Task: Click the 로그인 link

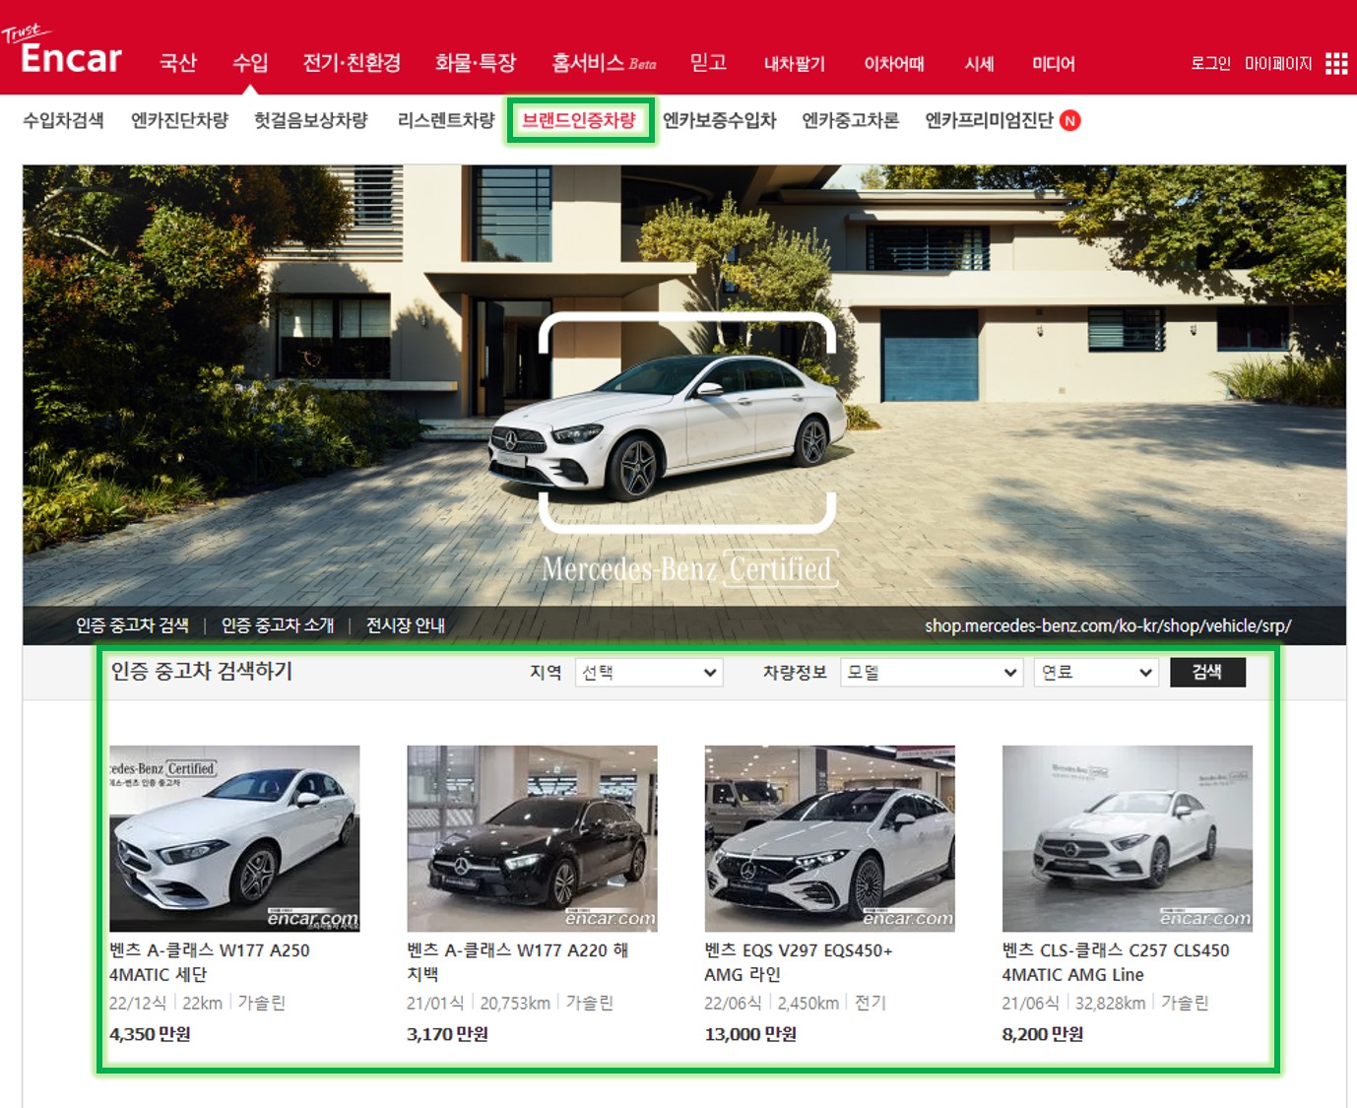Action: [1210, 64]
